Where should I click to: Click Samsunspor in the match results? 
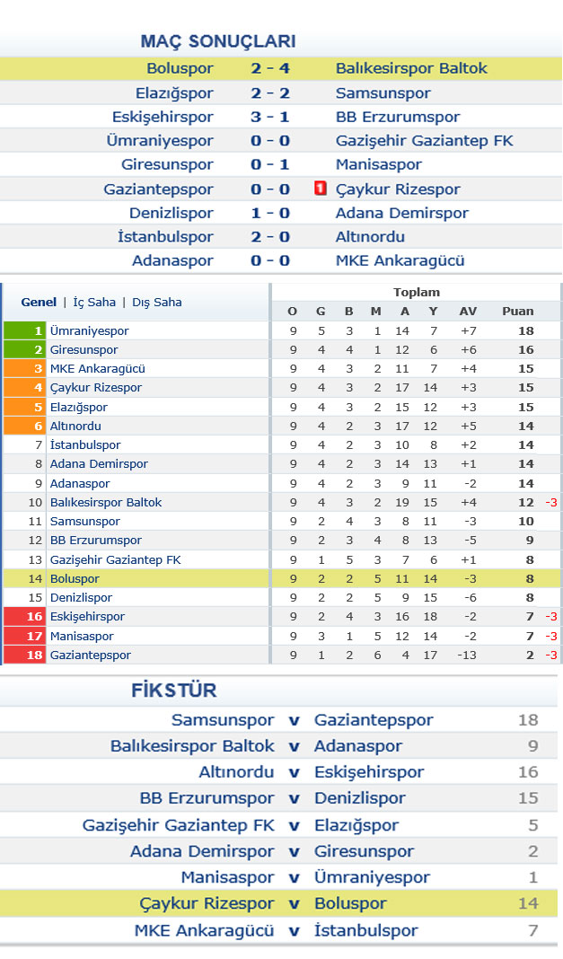[383, 93]
